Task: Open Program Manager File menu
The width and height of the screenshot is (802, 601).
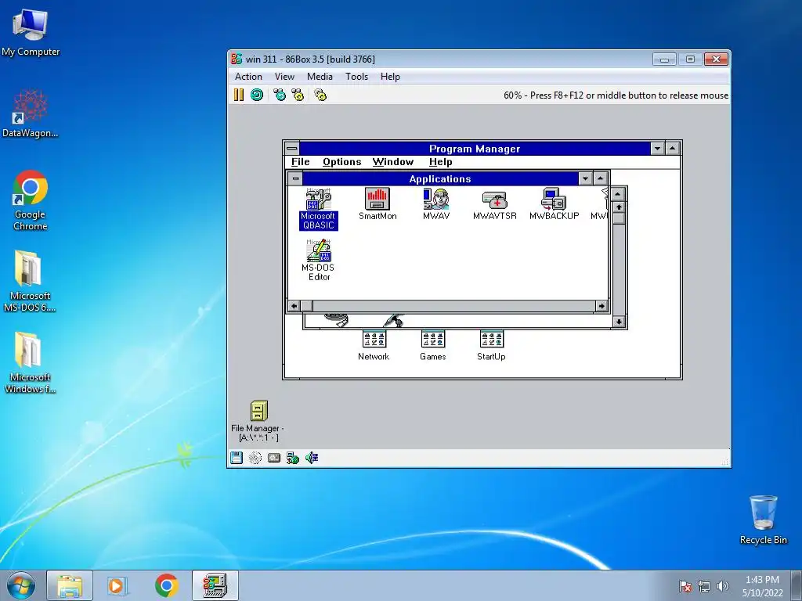Action: click(x=300, y=162)
